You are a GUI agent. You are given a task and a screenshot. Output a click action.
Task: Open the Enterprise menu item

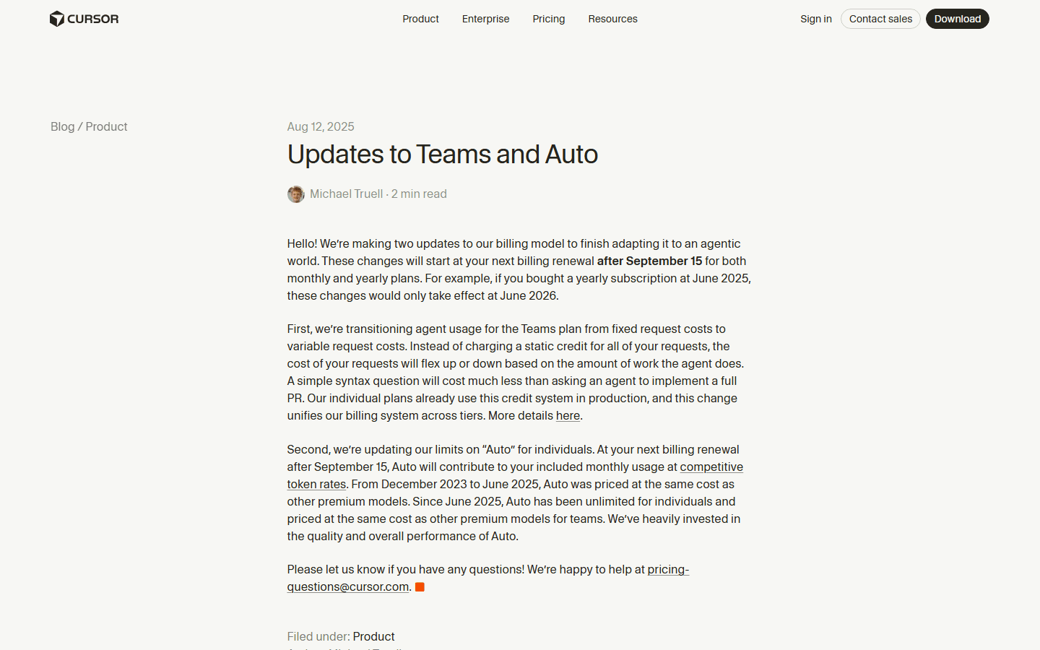[485, 19]
